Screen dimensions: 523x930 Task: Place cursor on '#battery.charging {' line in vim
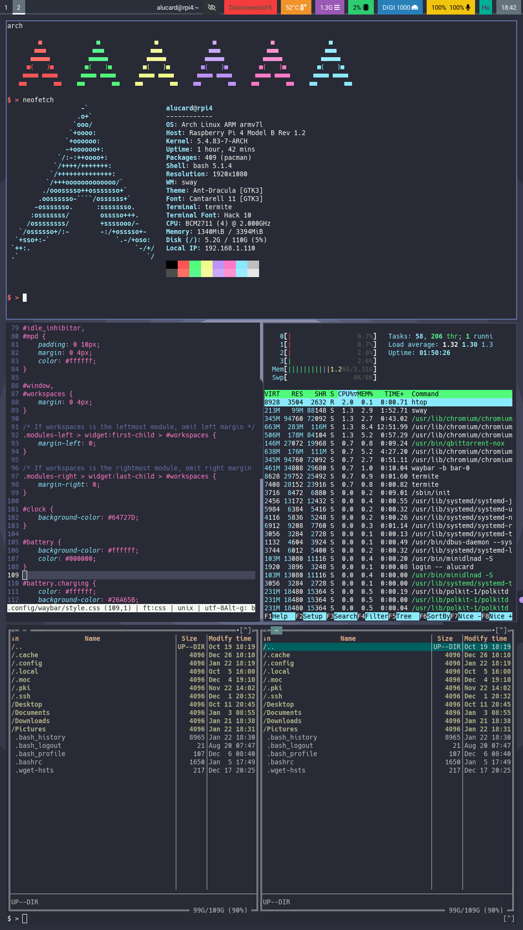pos(59,583)
